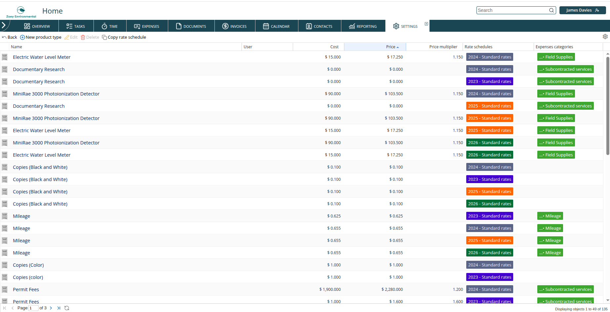Click the Zoey Environmental logo
This screenshot has width=610, height=312.
21,12
